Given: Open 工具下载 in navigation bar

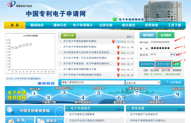Looking at the screenshot, I should pyautogui.click(x=174, y=25).
